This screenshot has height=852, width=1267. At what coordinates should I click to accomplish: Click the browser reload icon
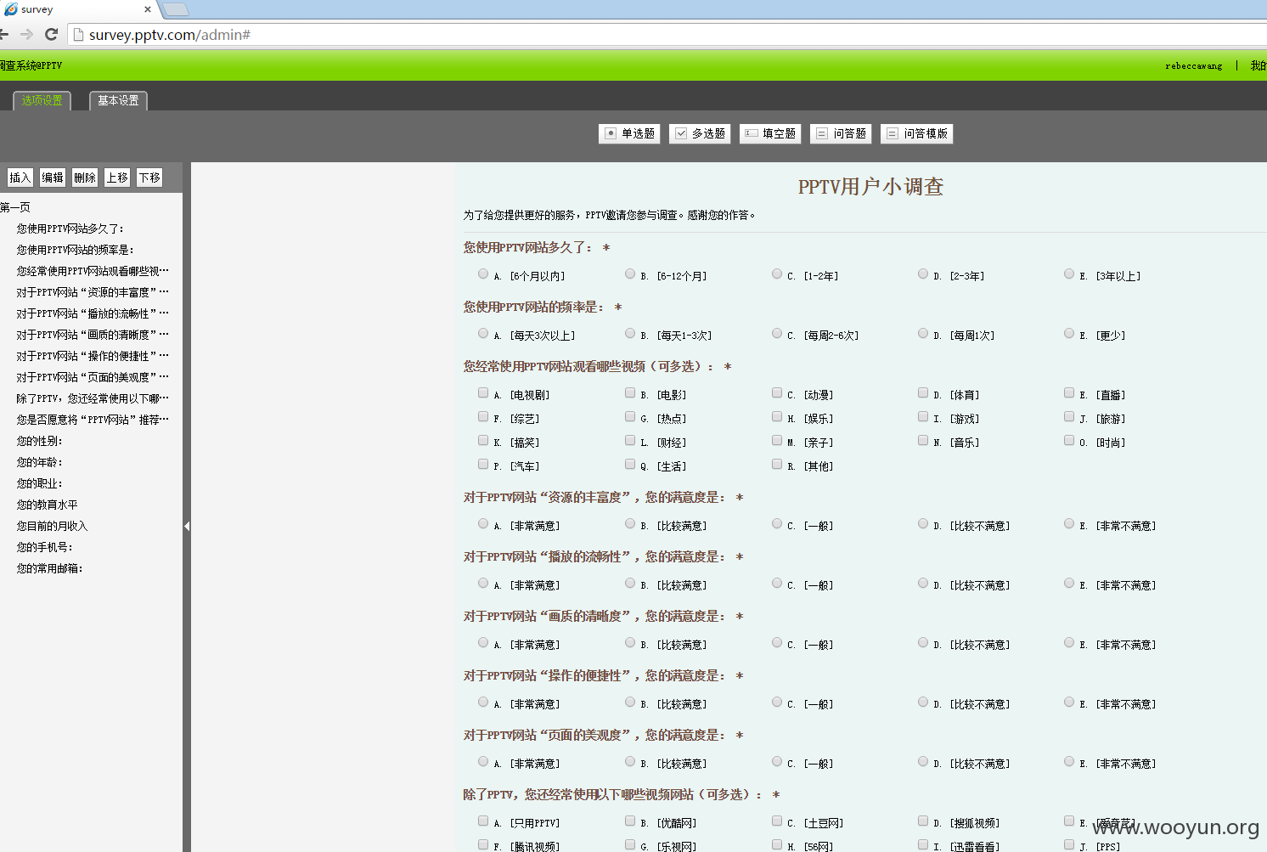pyautogui.click(x=51, y=34)
